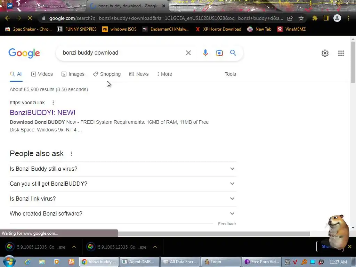Click the taskbar clock showing 11:27 AM
Screen dimensions: 356x267
point(338,262)
